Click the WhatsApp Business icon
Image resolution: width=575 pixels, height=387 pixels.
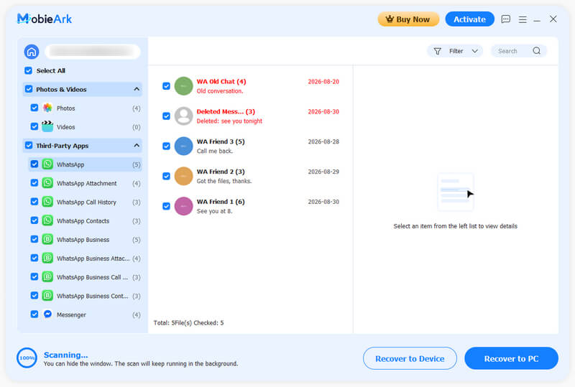[47, 239]
